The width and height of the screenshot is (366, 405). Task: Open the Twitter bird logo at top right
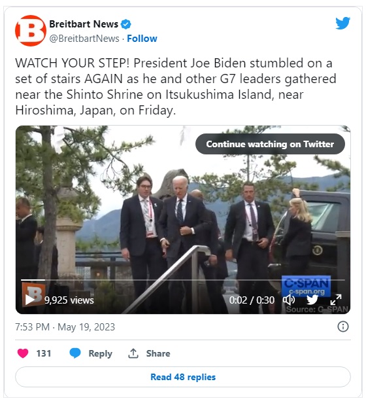[x=342, y=24]
